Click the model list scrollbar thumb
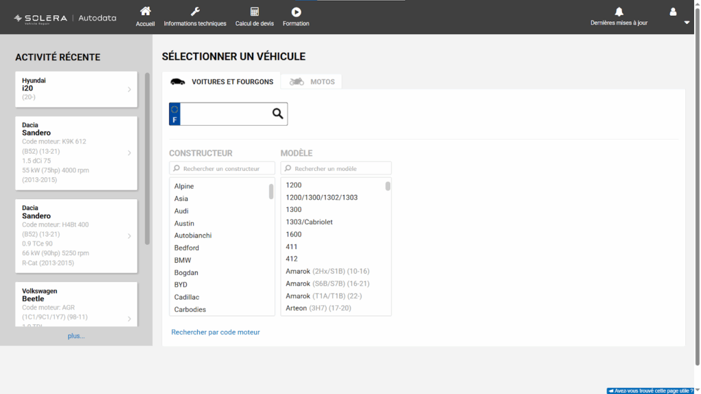Image resolution: width=701 pixels, height=394 pixels. point(387,186)
